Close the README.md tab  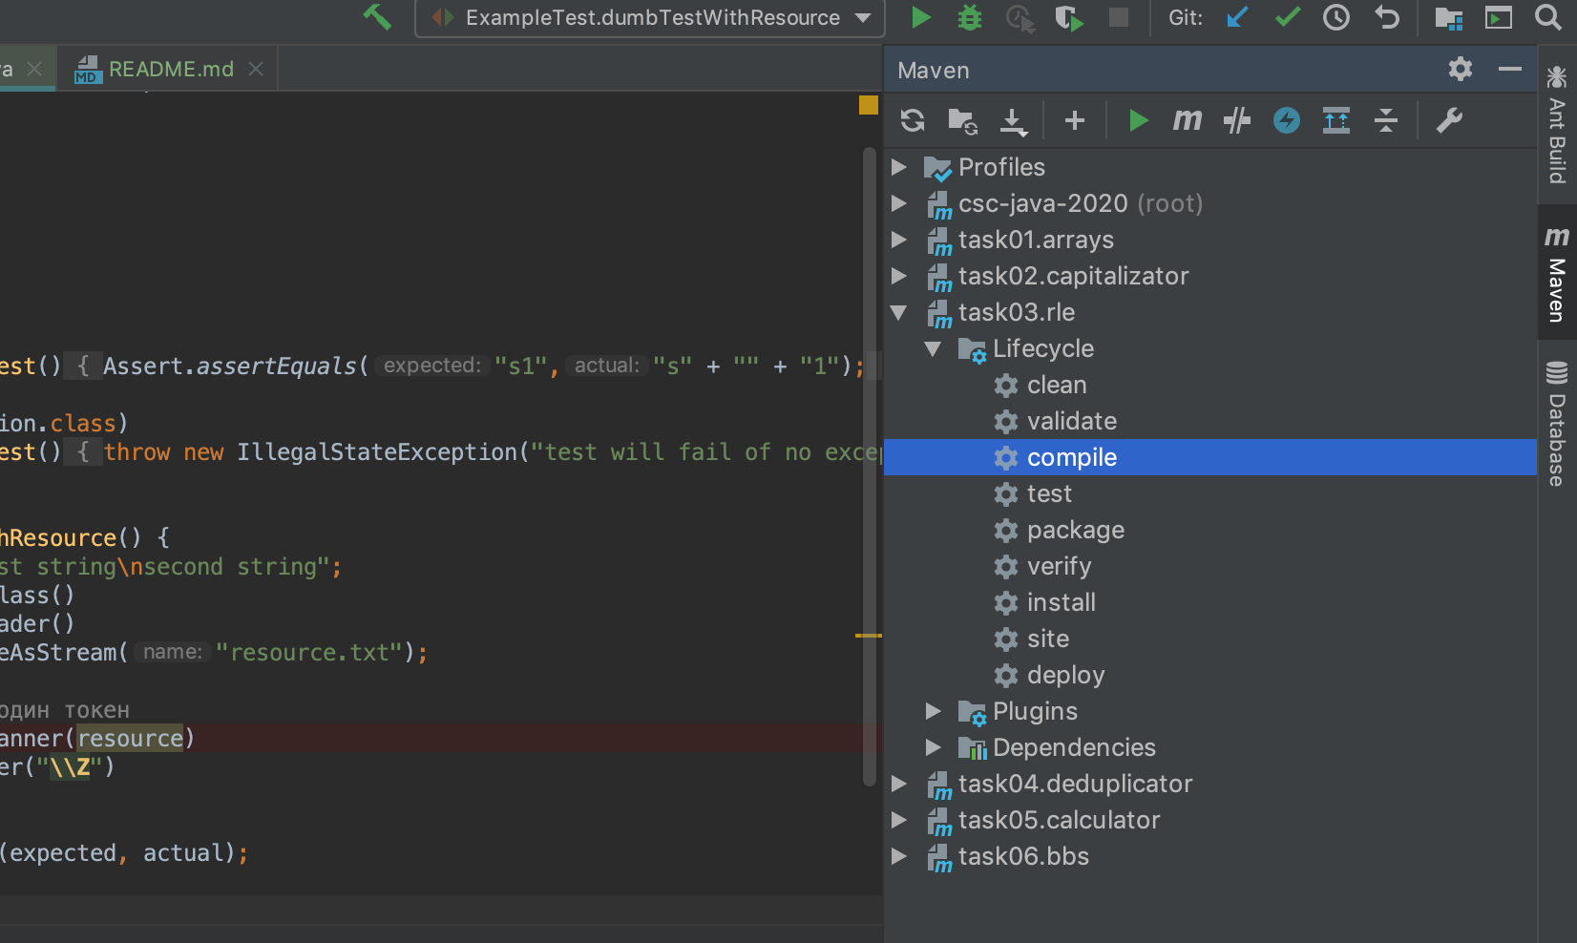point(256,69)
